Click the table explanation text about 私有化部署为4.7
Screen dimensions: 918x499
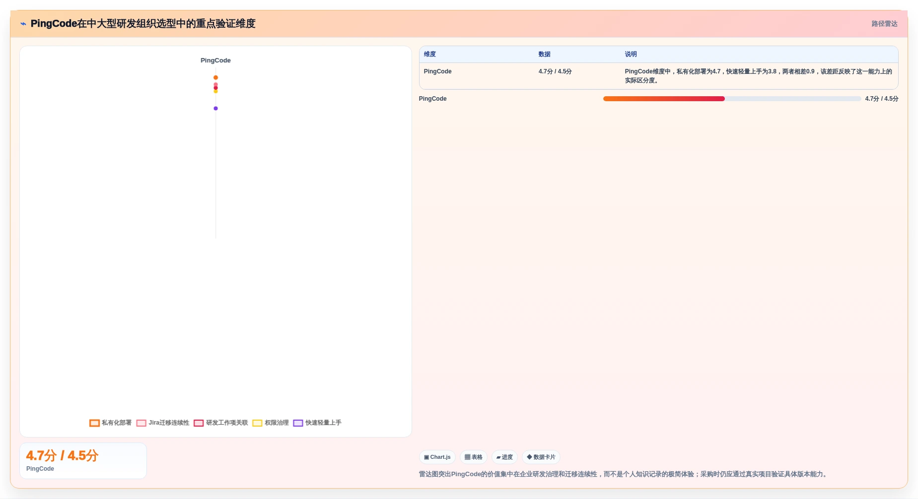758,76
